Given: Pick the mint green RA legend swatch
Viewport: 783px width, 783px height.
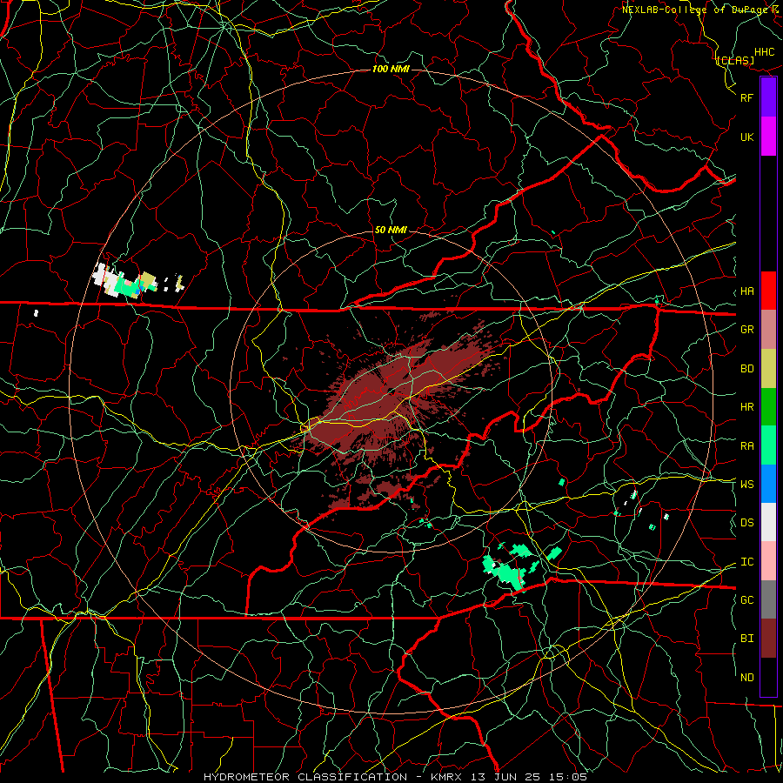Looking at the screenshot, I should (768, 445).
